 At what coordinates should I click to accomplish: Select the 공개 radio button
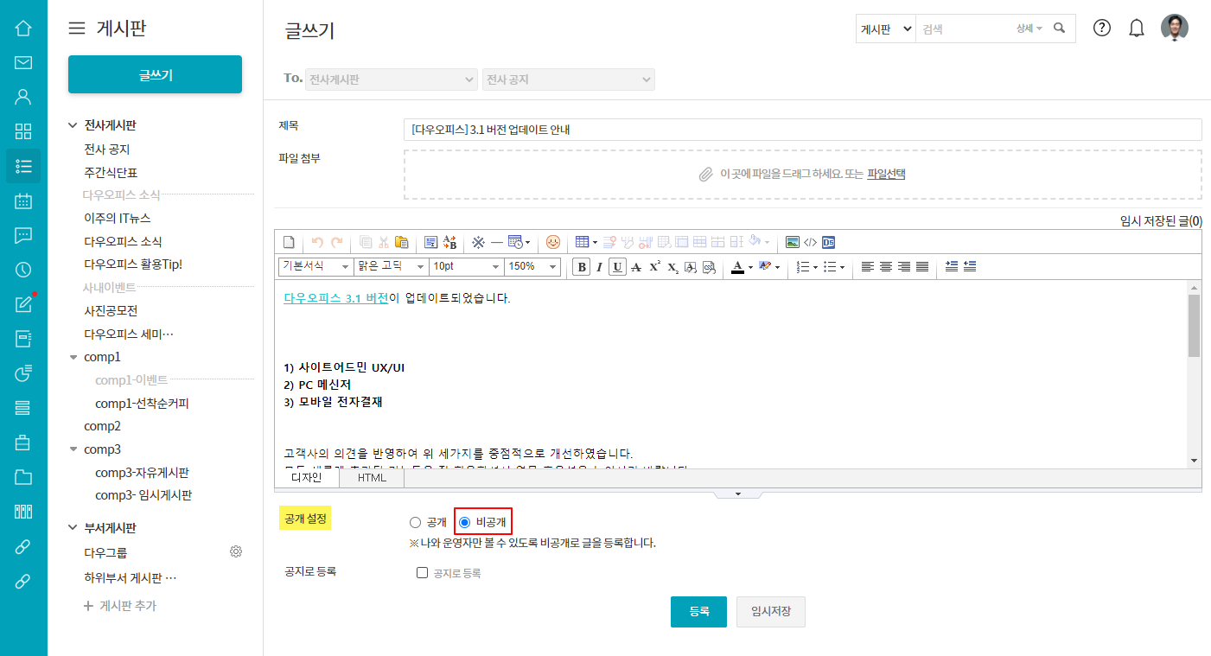tap(415, 522)
